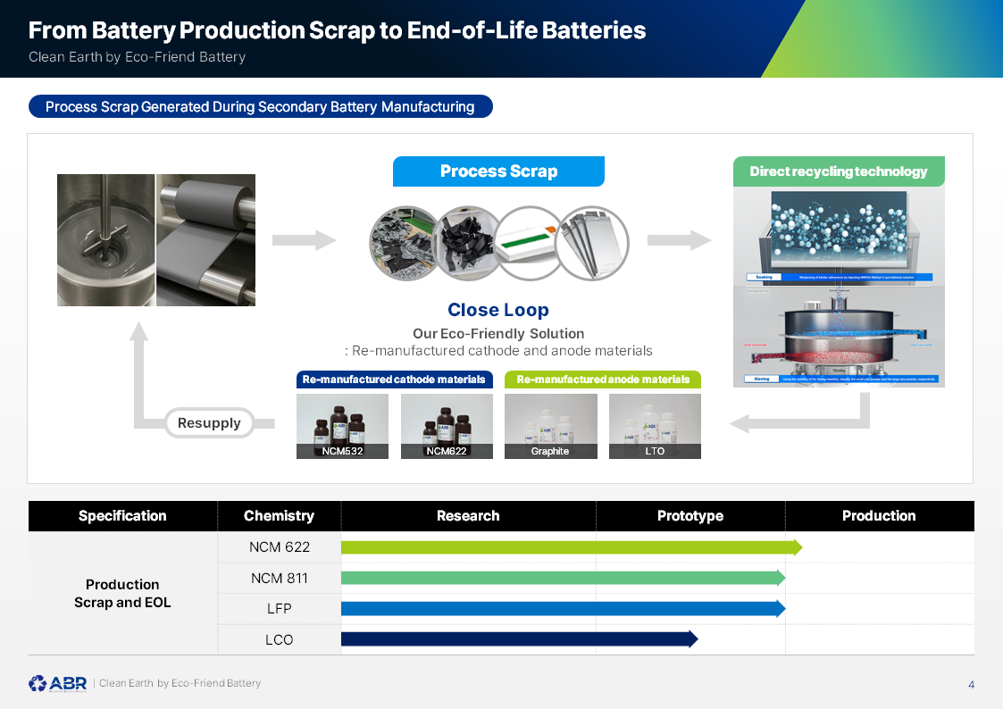Click the Specification column header
The height and width of the screenshot is (709, 1003).
[x=122, y=516]
